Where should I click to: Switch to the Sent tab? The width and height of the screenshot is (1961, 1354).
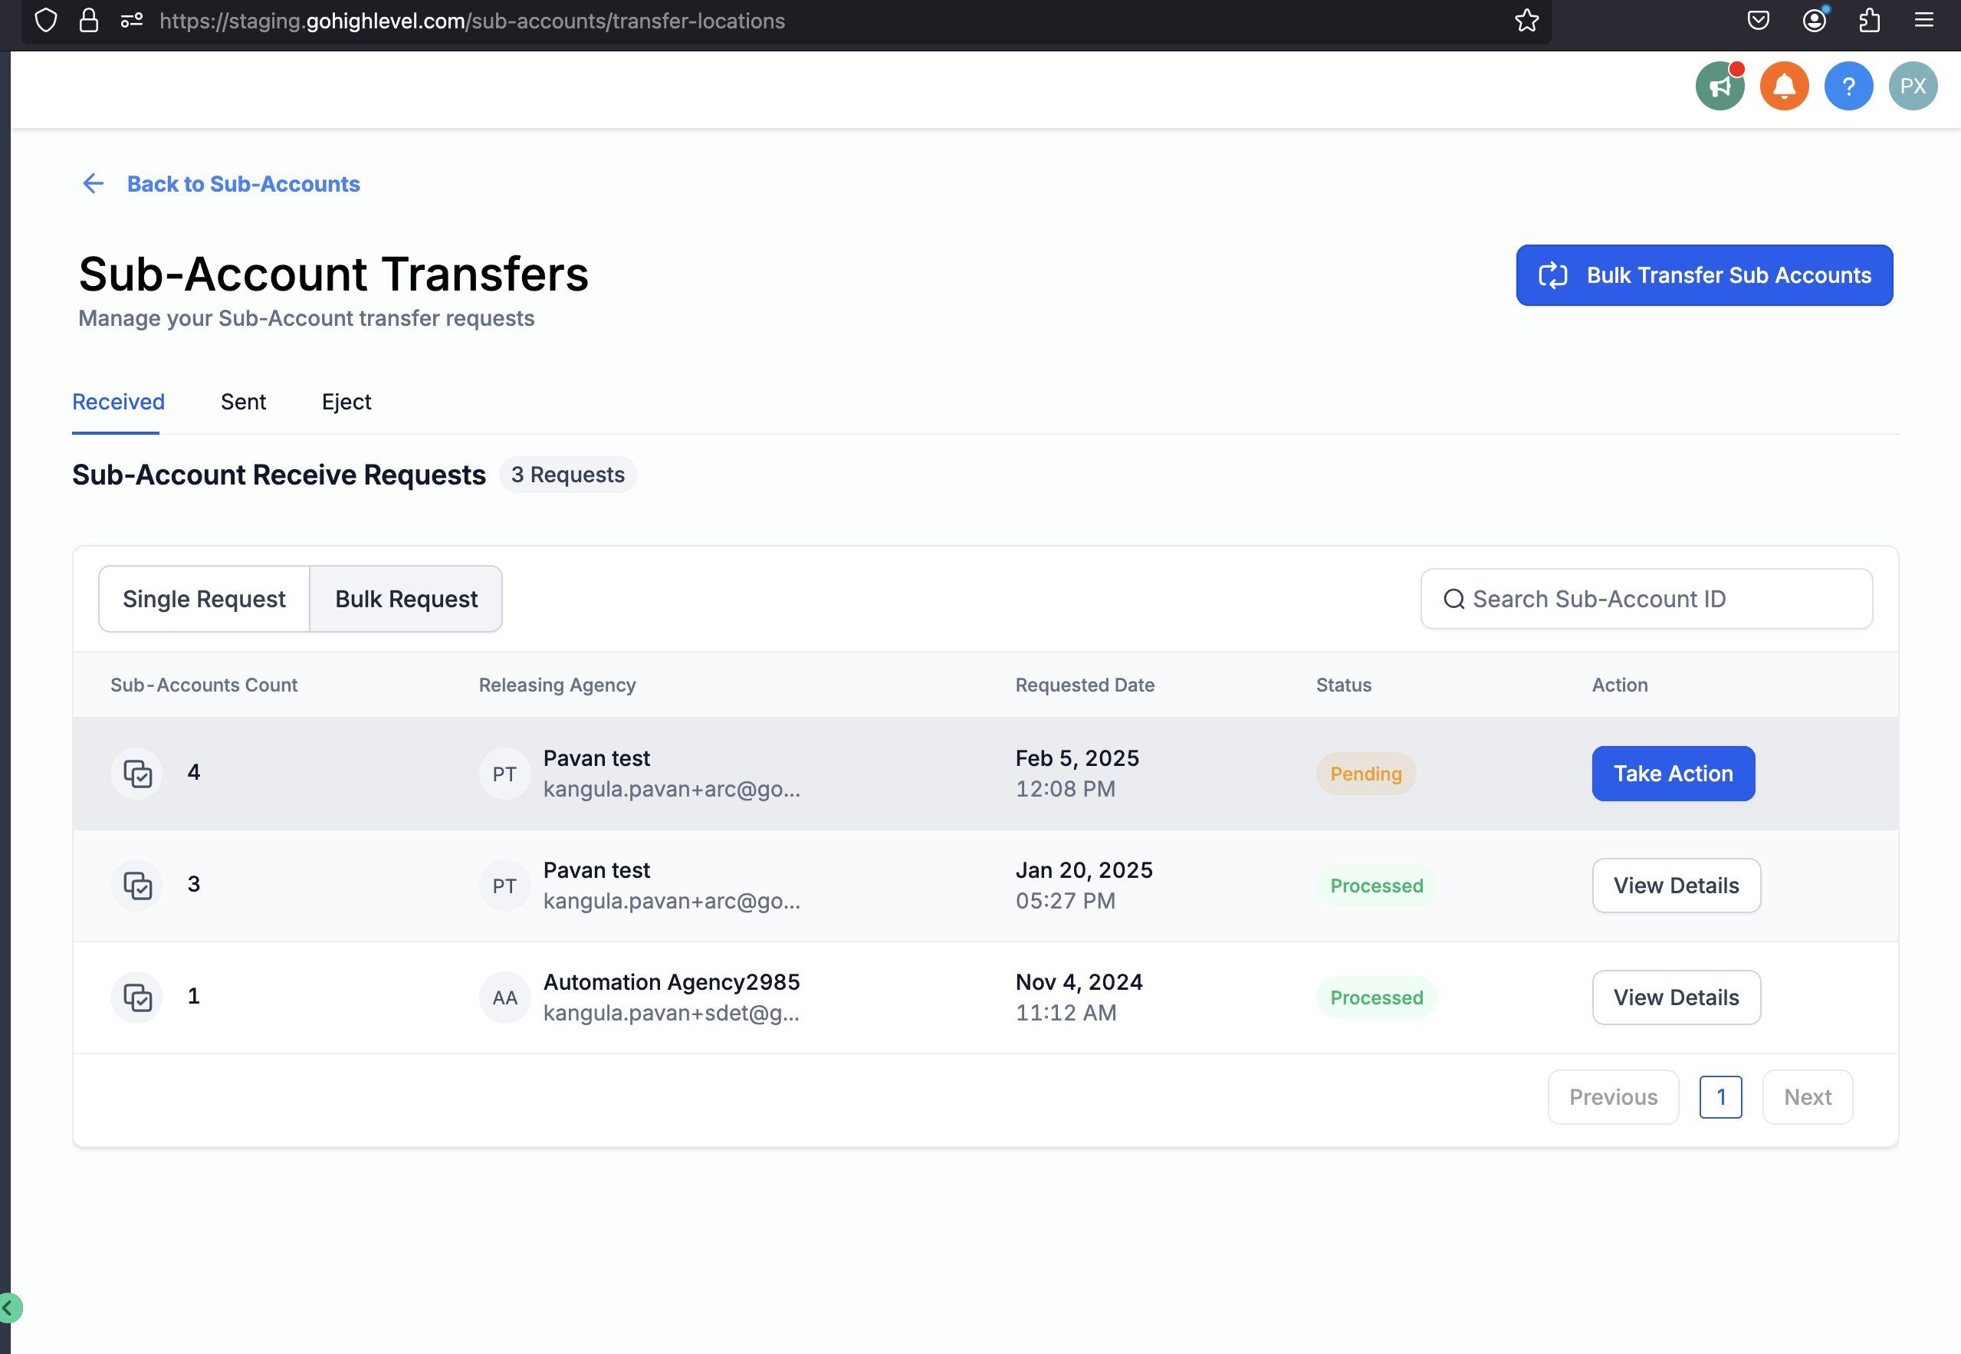click(244, 402)
